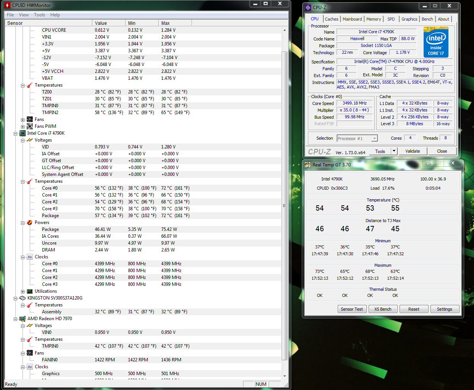The width and height of the screenshot is (474, 390).
Task: Click the CPU Clocks waveform icon
Action: tap(30, 257)
